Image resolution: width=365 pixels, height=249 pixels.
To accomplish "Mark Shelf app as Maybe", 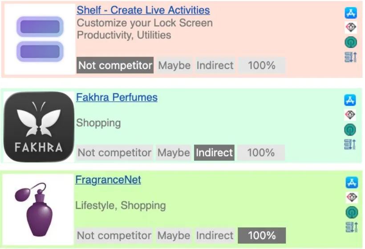I will tap(174, 65).
